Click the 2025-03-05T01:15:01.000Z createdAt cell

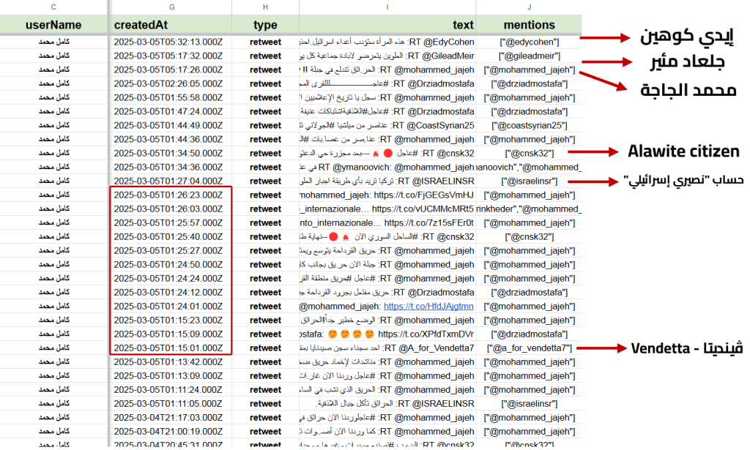pos(168,348)
